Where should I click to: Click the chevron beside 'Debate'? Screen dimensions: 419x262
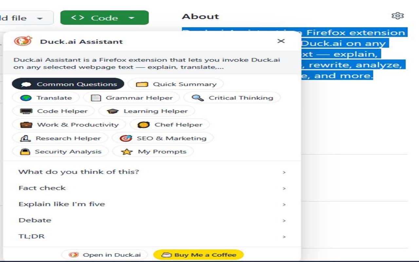pyautogui.click(x=284, y=220)
